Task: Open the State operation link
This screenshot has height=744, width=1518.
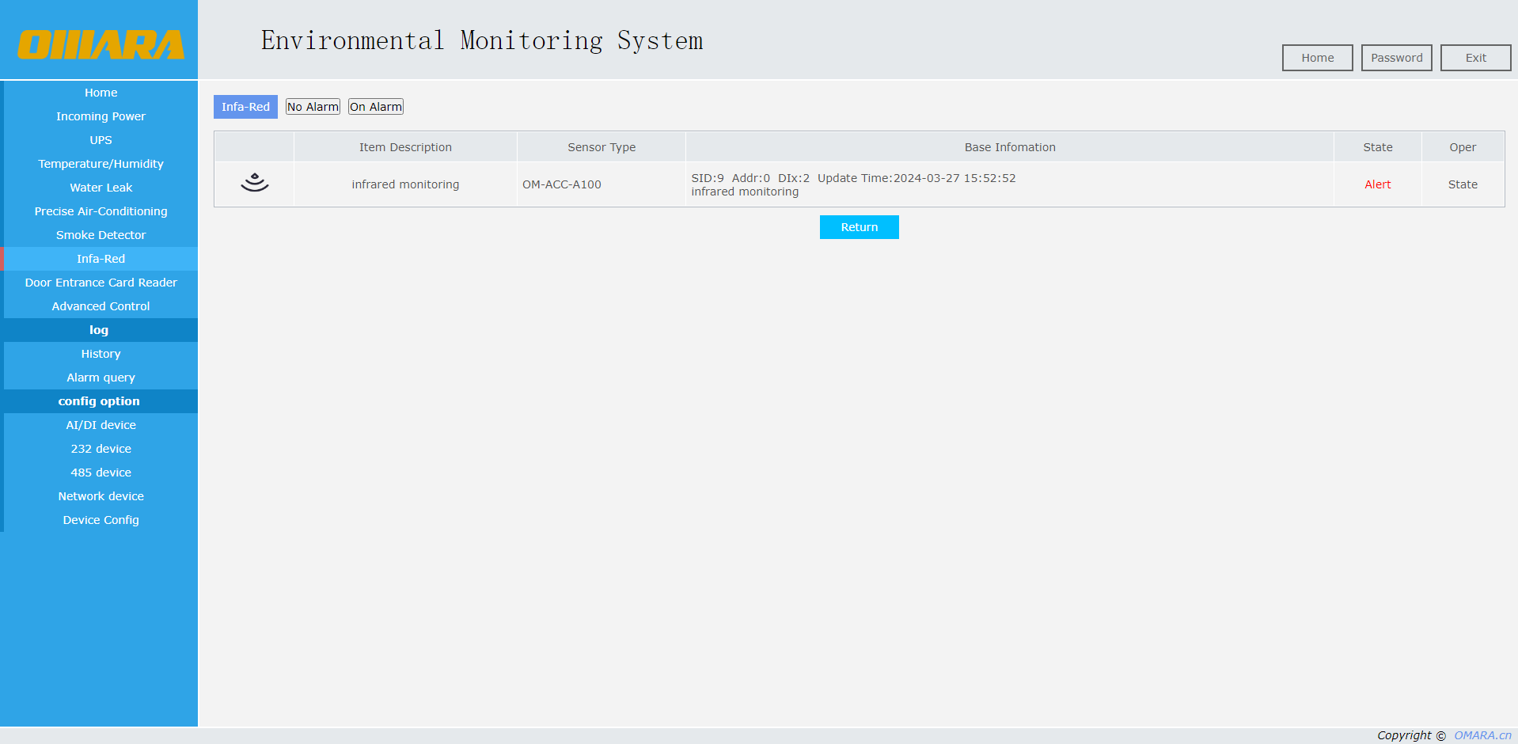Action: pos(1462,184)
